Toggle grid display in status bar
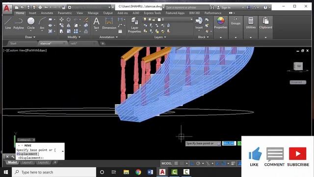314x177 pixels. (176, 163)
